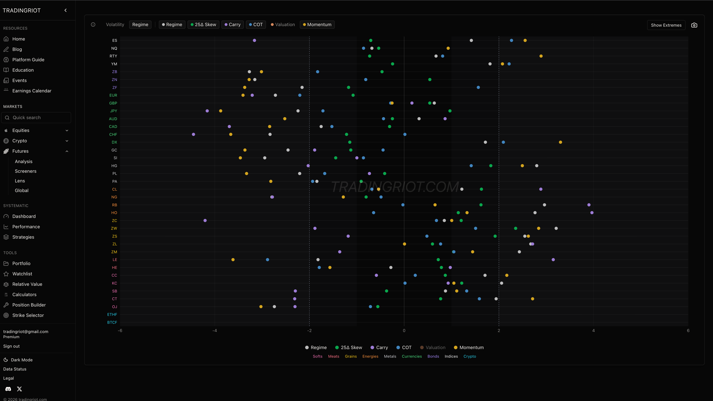Filter by Softs category label

(317, 356)
